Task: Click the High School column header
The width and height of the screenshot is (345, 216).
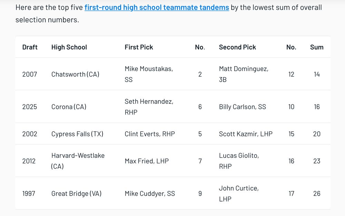Action: click(69, 47)
